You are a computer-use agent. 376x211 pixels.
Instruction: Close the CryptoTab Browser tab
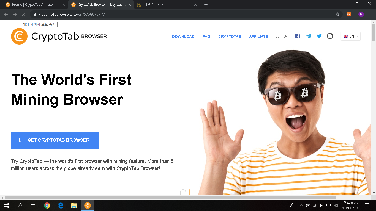pos(130,5)
